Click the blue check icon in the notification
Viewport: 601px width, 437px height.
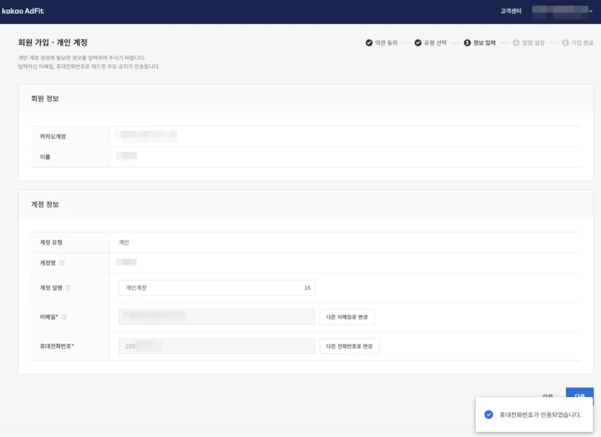[488, 415]
